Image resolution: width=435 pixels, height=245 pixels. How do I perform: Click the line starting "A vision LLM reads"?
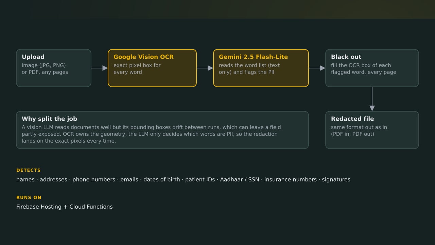point(151,127)
